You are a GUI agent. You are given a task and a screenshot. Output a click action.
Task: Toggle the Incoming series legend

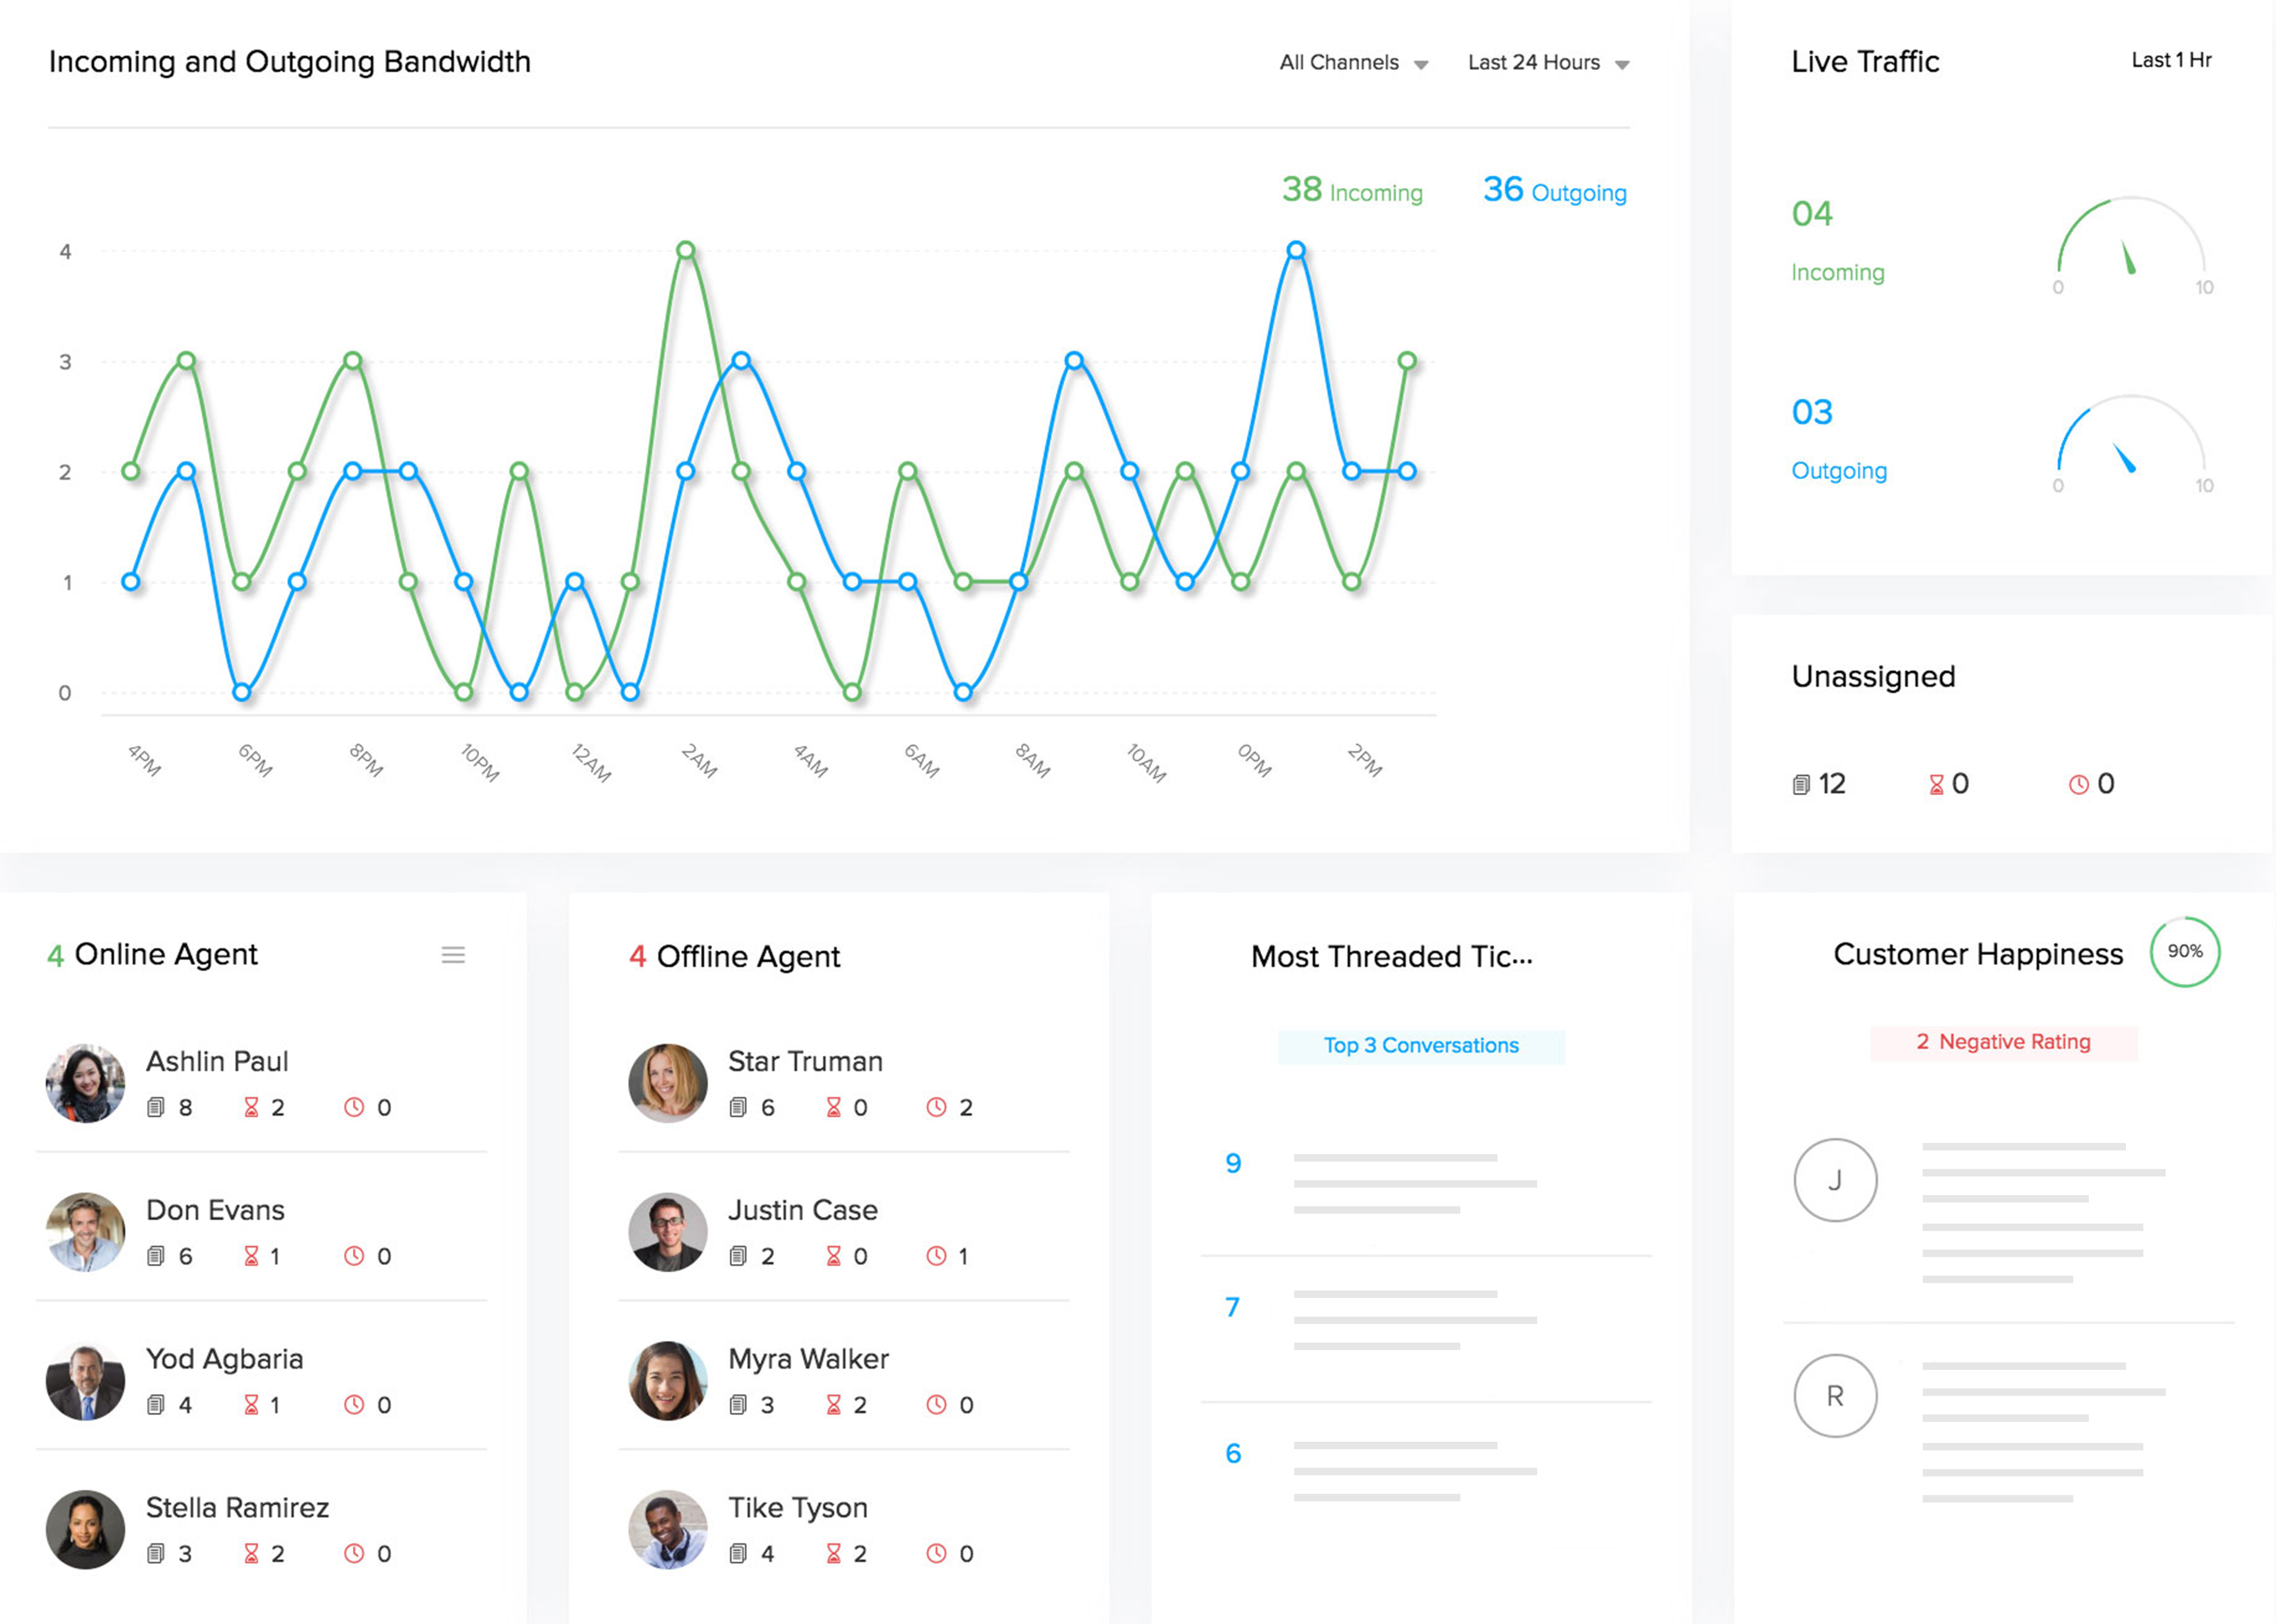[x=1352, y=190]
